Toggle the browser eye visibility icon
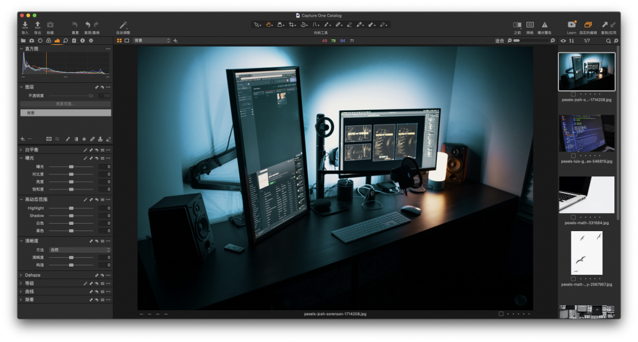Image resolution: width=638 pixels, height=342 pixels. point(563,40)
